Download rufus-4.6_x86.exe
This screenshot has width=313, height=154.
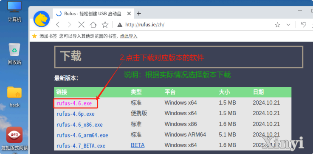(x=79, y=125)
